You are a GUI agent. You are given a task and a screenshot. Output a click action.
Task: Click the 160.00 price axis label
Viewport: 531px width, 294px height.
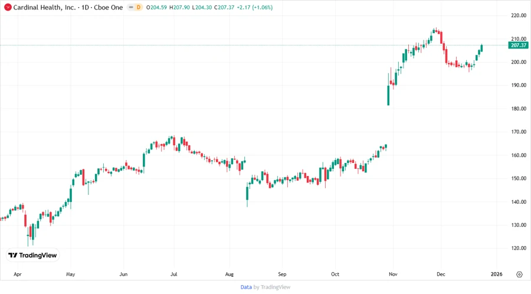tap(519, 155)
